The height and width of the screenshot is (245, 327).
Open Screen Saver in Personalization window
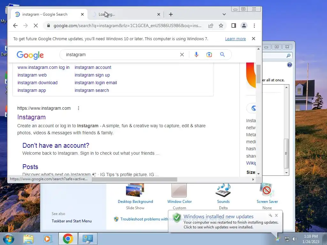coord(267,196)
